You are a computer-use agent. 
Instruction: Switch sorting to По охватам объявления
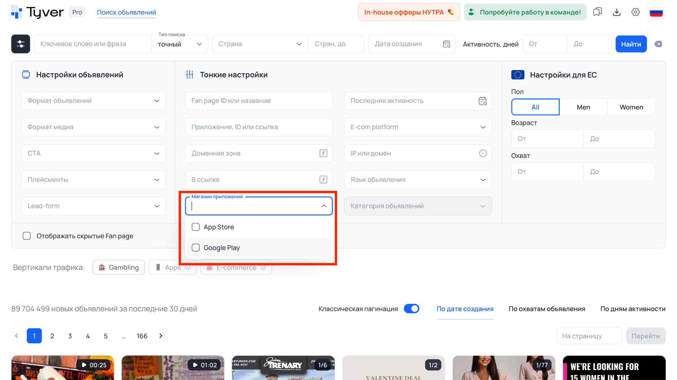point(547,309)
